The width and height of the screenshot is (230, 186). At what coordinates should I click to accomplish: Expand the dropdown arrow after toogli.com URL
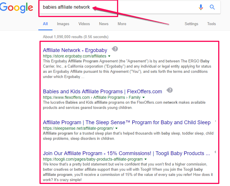pos(146,159)
